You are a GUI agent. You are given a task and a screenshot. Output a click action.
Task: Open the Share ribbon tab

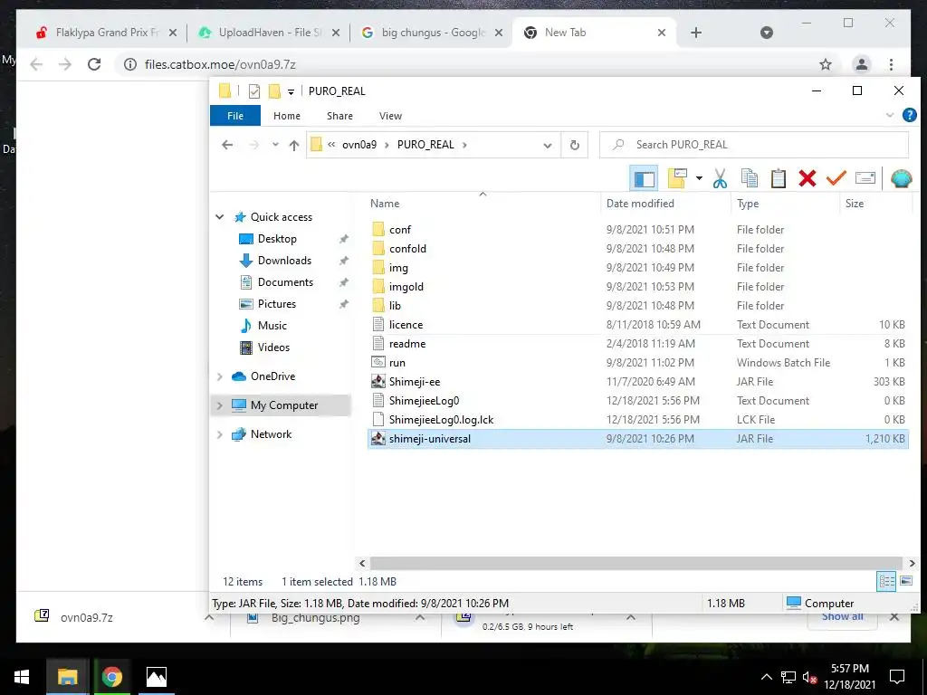click(x=340, y=116)
